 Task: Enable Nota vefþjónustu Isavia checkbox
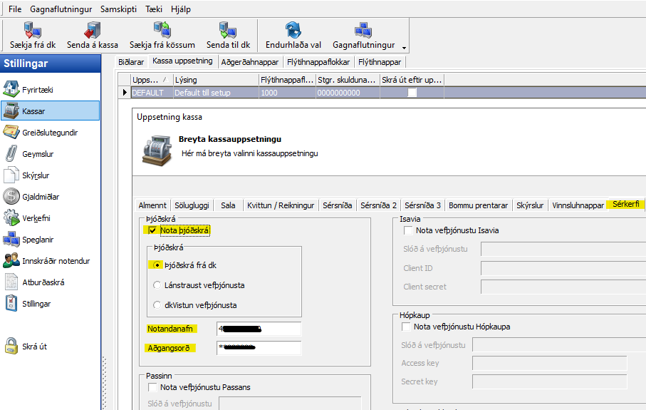[409, 230]
